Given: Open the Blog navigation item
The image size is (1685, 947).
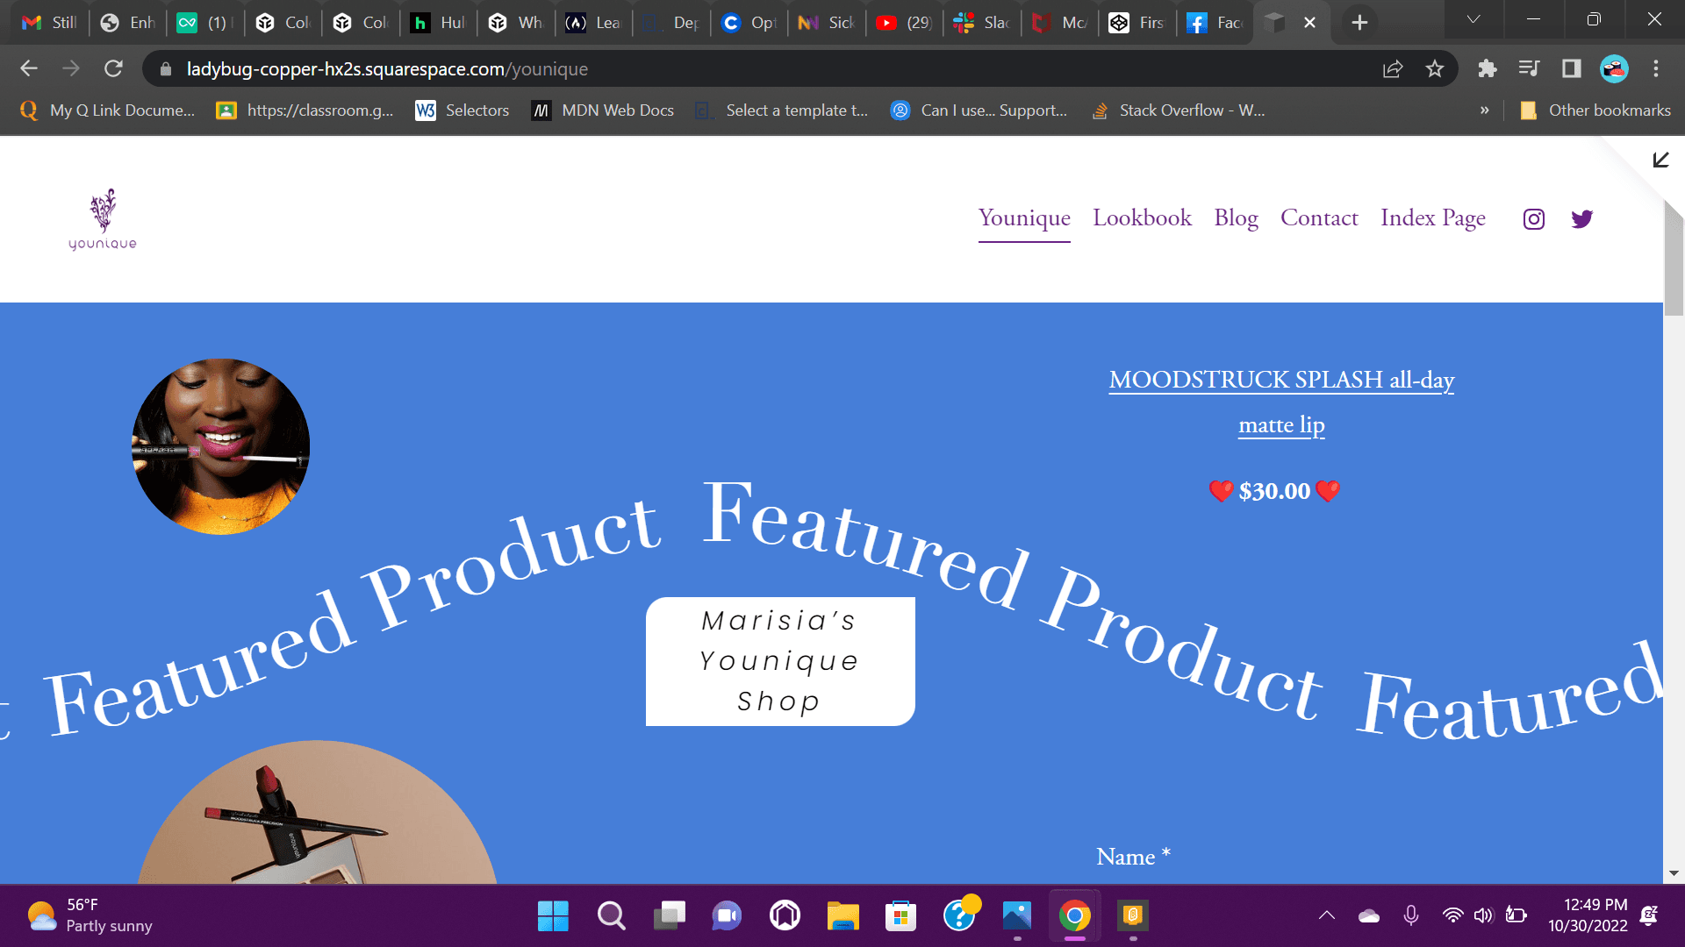Looking at the screenshot, I should click(x=1236, y=217).
